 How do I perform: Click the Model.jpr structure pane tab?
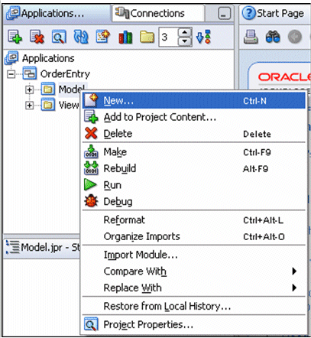(43, 247)
